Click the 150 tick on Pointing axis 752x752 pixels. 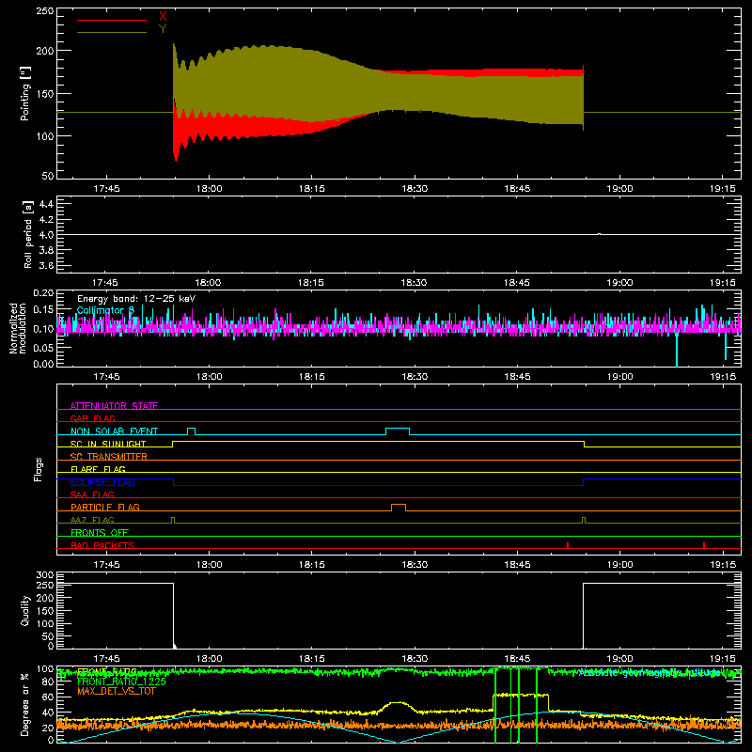(x=44, y=93)
